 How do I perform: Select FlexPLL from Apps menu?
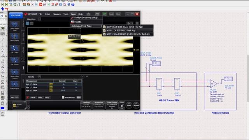tap(86, 22)
